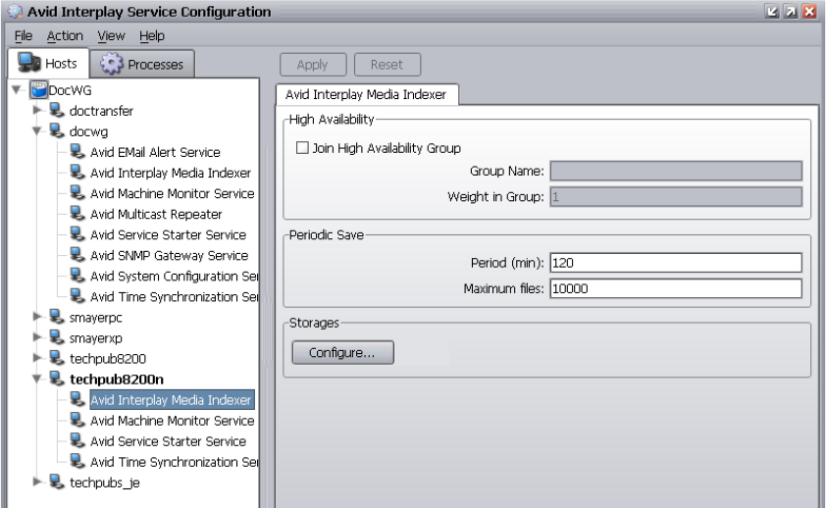Click Service Starter Service icon under techpub8200n
The image size is (826, 508).
[x=77, y=440]
